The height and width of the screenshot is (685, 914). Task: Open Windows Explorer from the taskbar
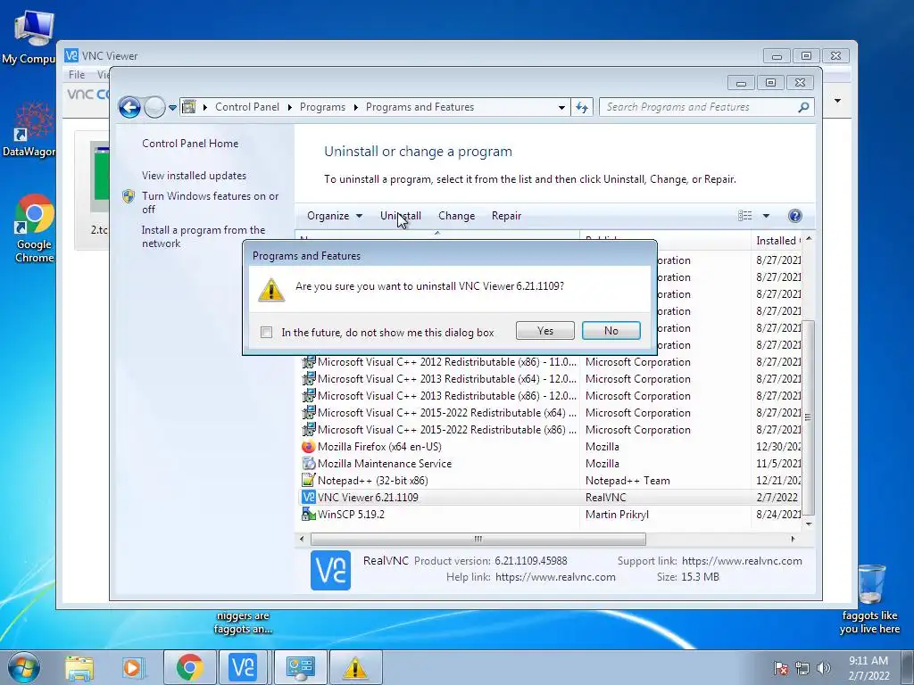[79, 667]
